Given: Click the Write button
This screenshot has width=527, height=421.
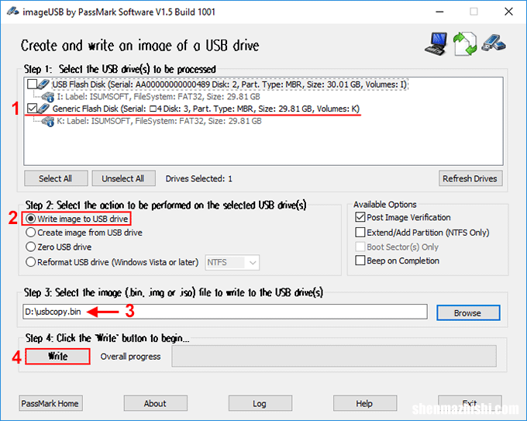Looking at the screenshot, I should tap(57, 357).
